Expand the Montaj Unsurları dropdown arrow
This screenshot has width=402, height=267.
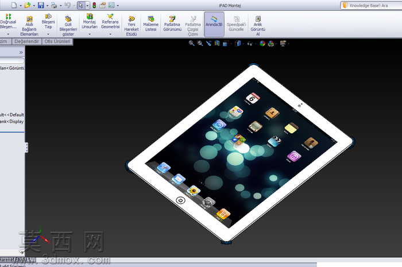tap(90, 34)
